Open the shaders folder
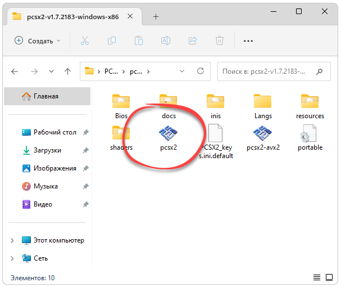The height and width of the screenshot is (287, 341). 121,138
